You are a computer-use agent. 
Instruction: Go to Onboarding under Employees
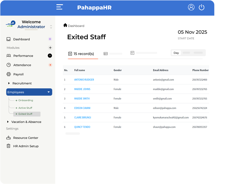coord(25,100)
